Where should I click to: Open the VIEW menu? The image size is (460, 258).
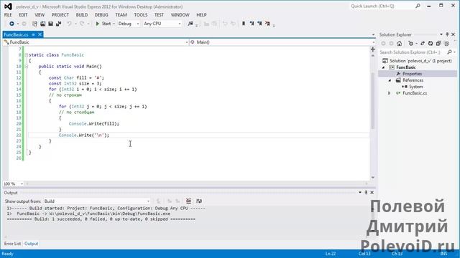coord(40,15)
